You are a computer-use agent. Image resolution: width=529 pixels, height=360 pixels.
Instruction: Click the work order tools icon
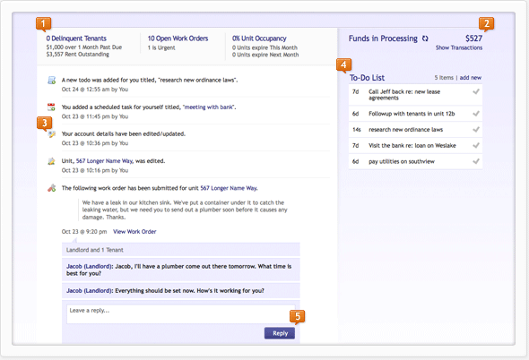tap(51, 188)
